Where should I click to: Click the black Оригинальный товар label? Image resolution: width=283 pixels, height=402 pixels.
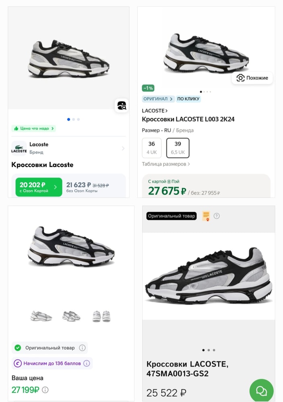(171, 216)
